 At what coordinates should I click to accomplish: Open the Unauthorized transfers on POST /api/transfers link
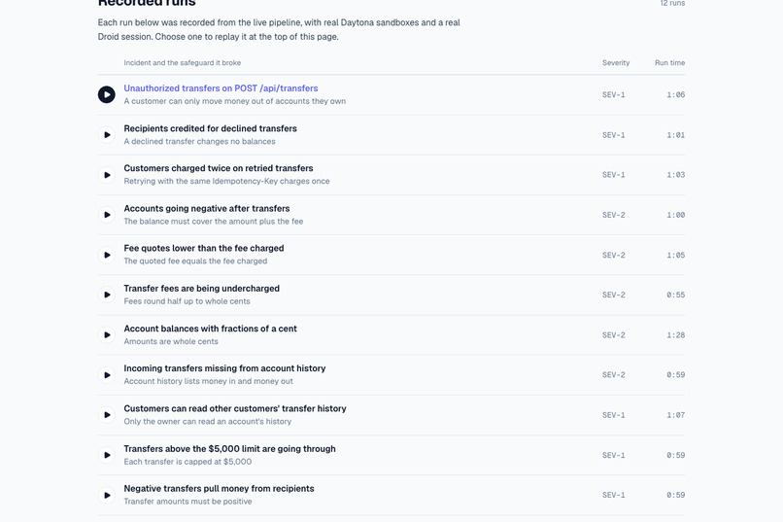[221, 88]
